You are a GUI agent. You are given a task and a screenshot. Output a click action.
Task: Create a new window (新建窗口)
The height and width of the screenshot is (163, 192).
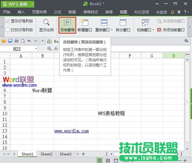(x=85, y=25)
